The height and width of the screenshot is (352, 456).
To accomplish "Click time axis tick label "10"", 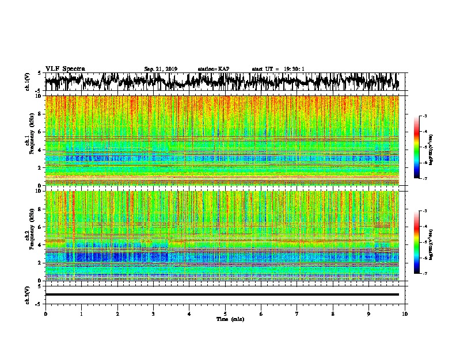I will [x=405, y=314].
